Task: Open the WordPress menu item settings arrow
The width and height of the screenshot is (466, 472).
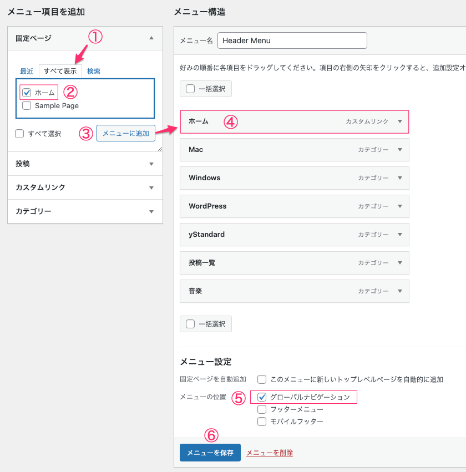Action: (399, 206)
